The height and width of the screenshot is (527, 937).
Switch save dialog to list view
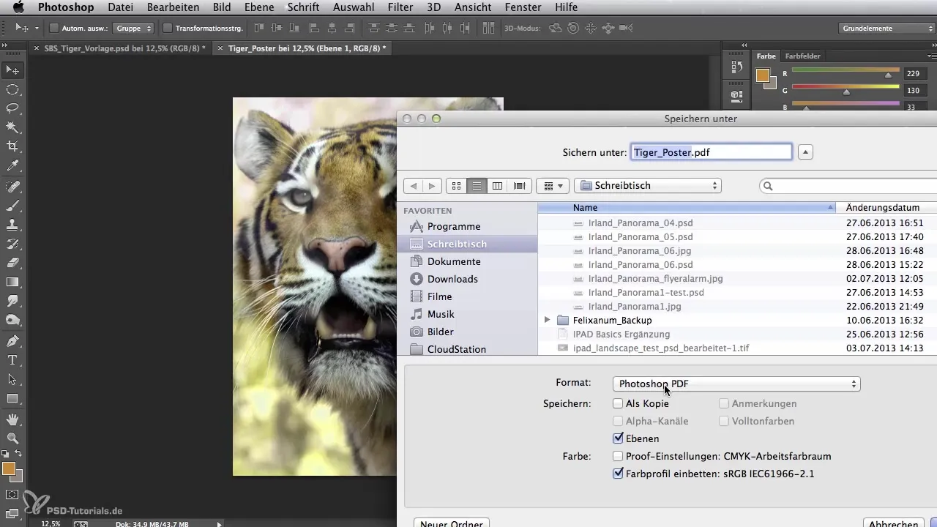[477, 186]
